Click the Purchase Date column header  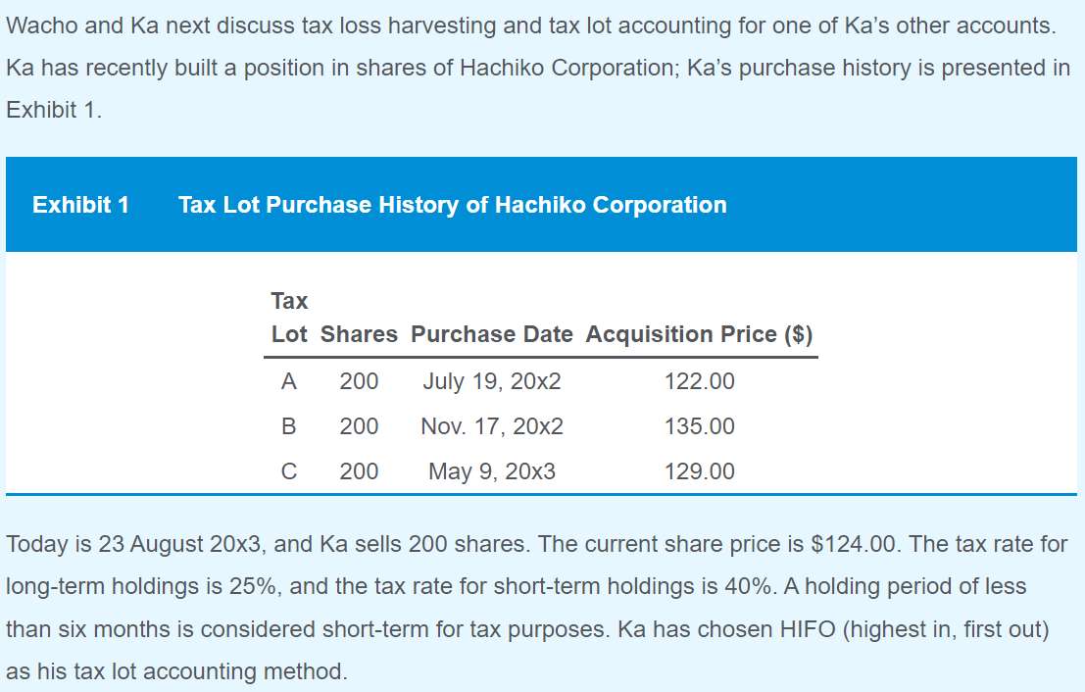[x=491, y=334]
